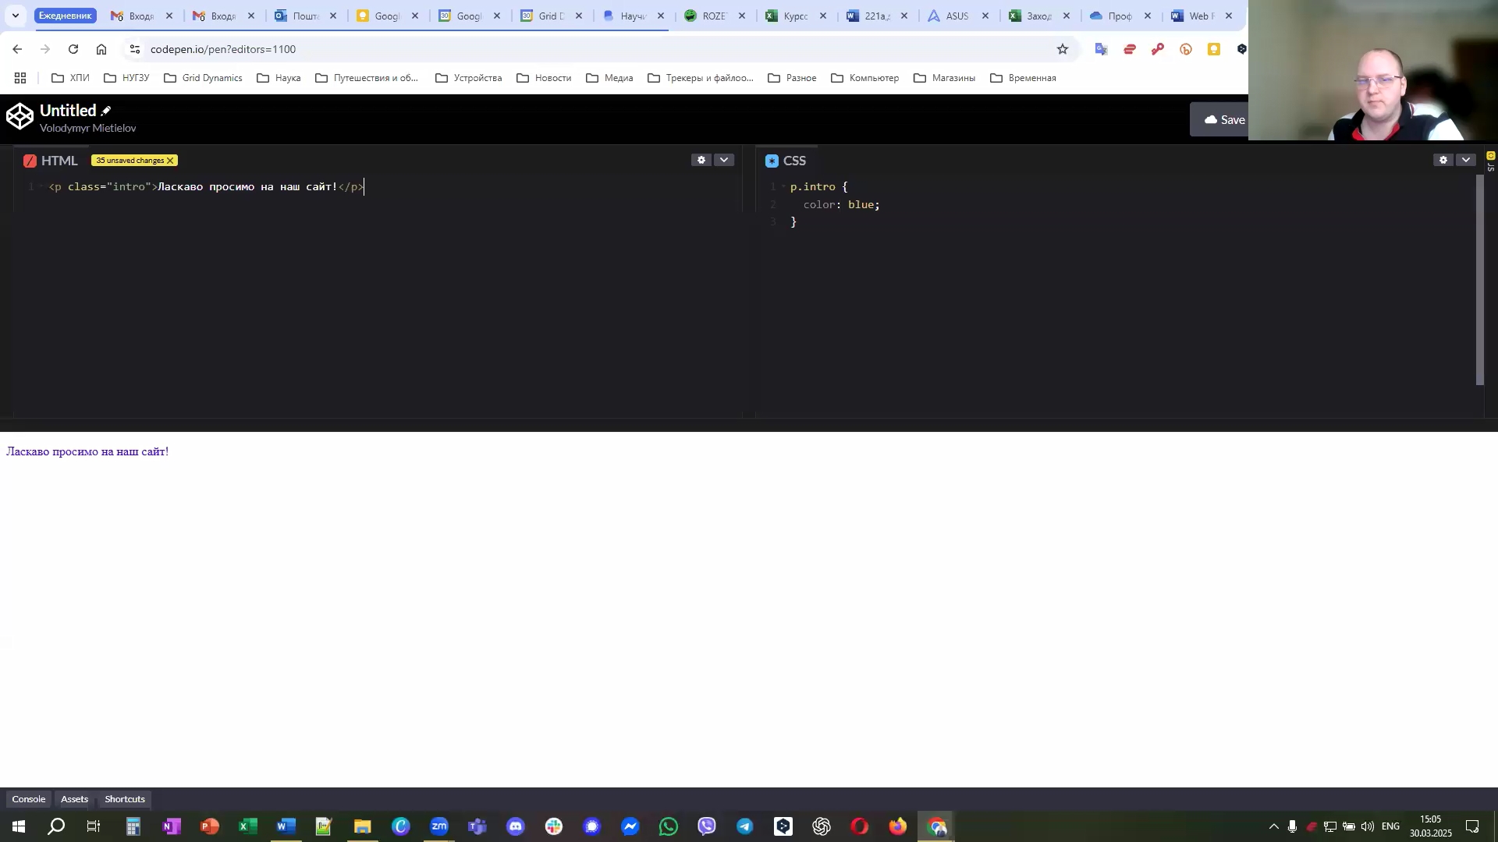Click the CSS editor vertical scrollbar

click(1479, 281)
